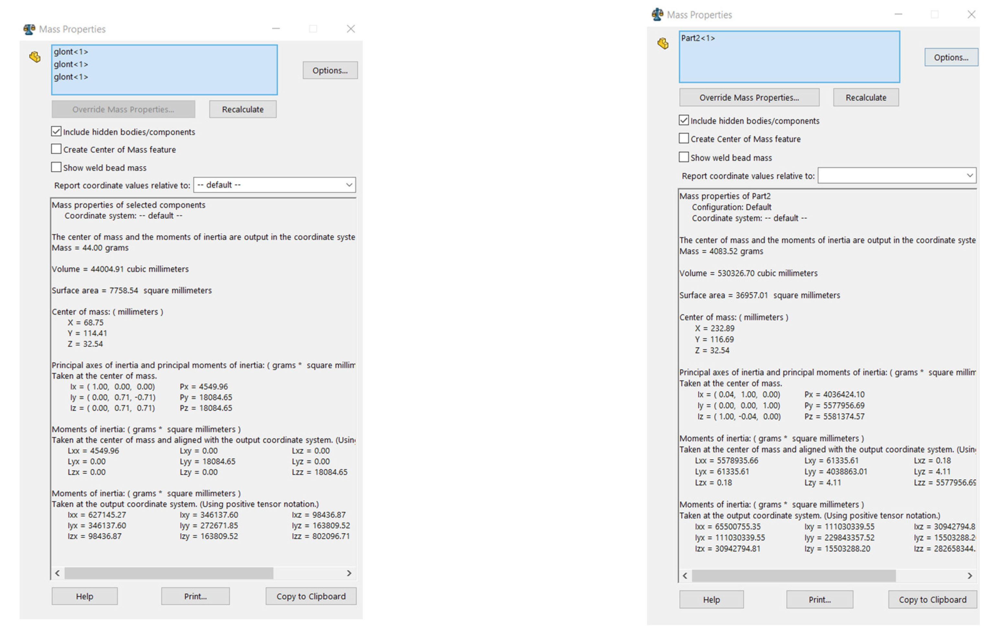The image size is (1003, 639).
Task: Click Override Mass Properties button in right dialog
Action: [749, 97]
